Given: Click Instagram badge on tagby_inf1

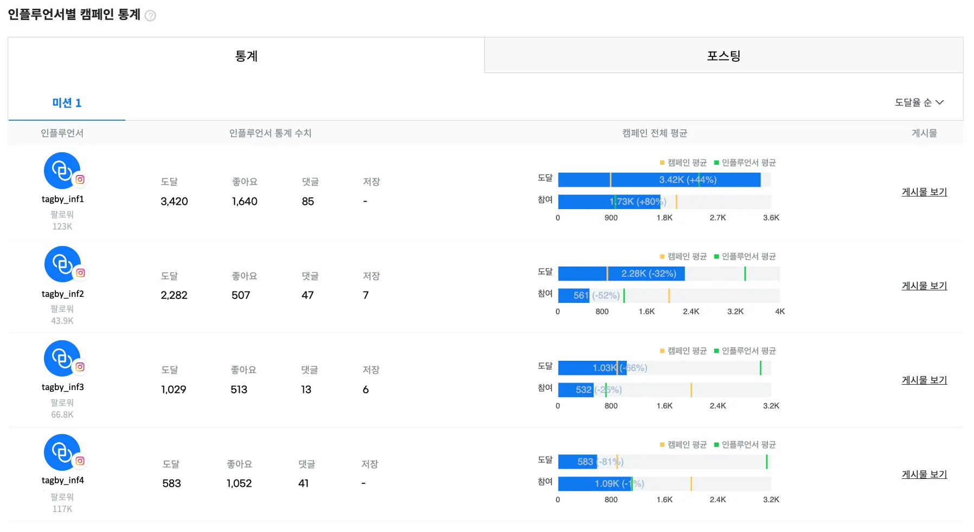Looking at the screenshot, I should 80,179.
